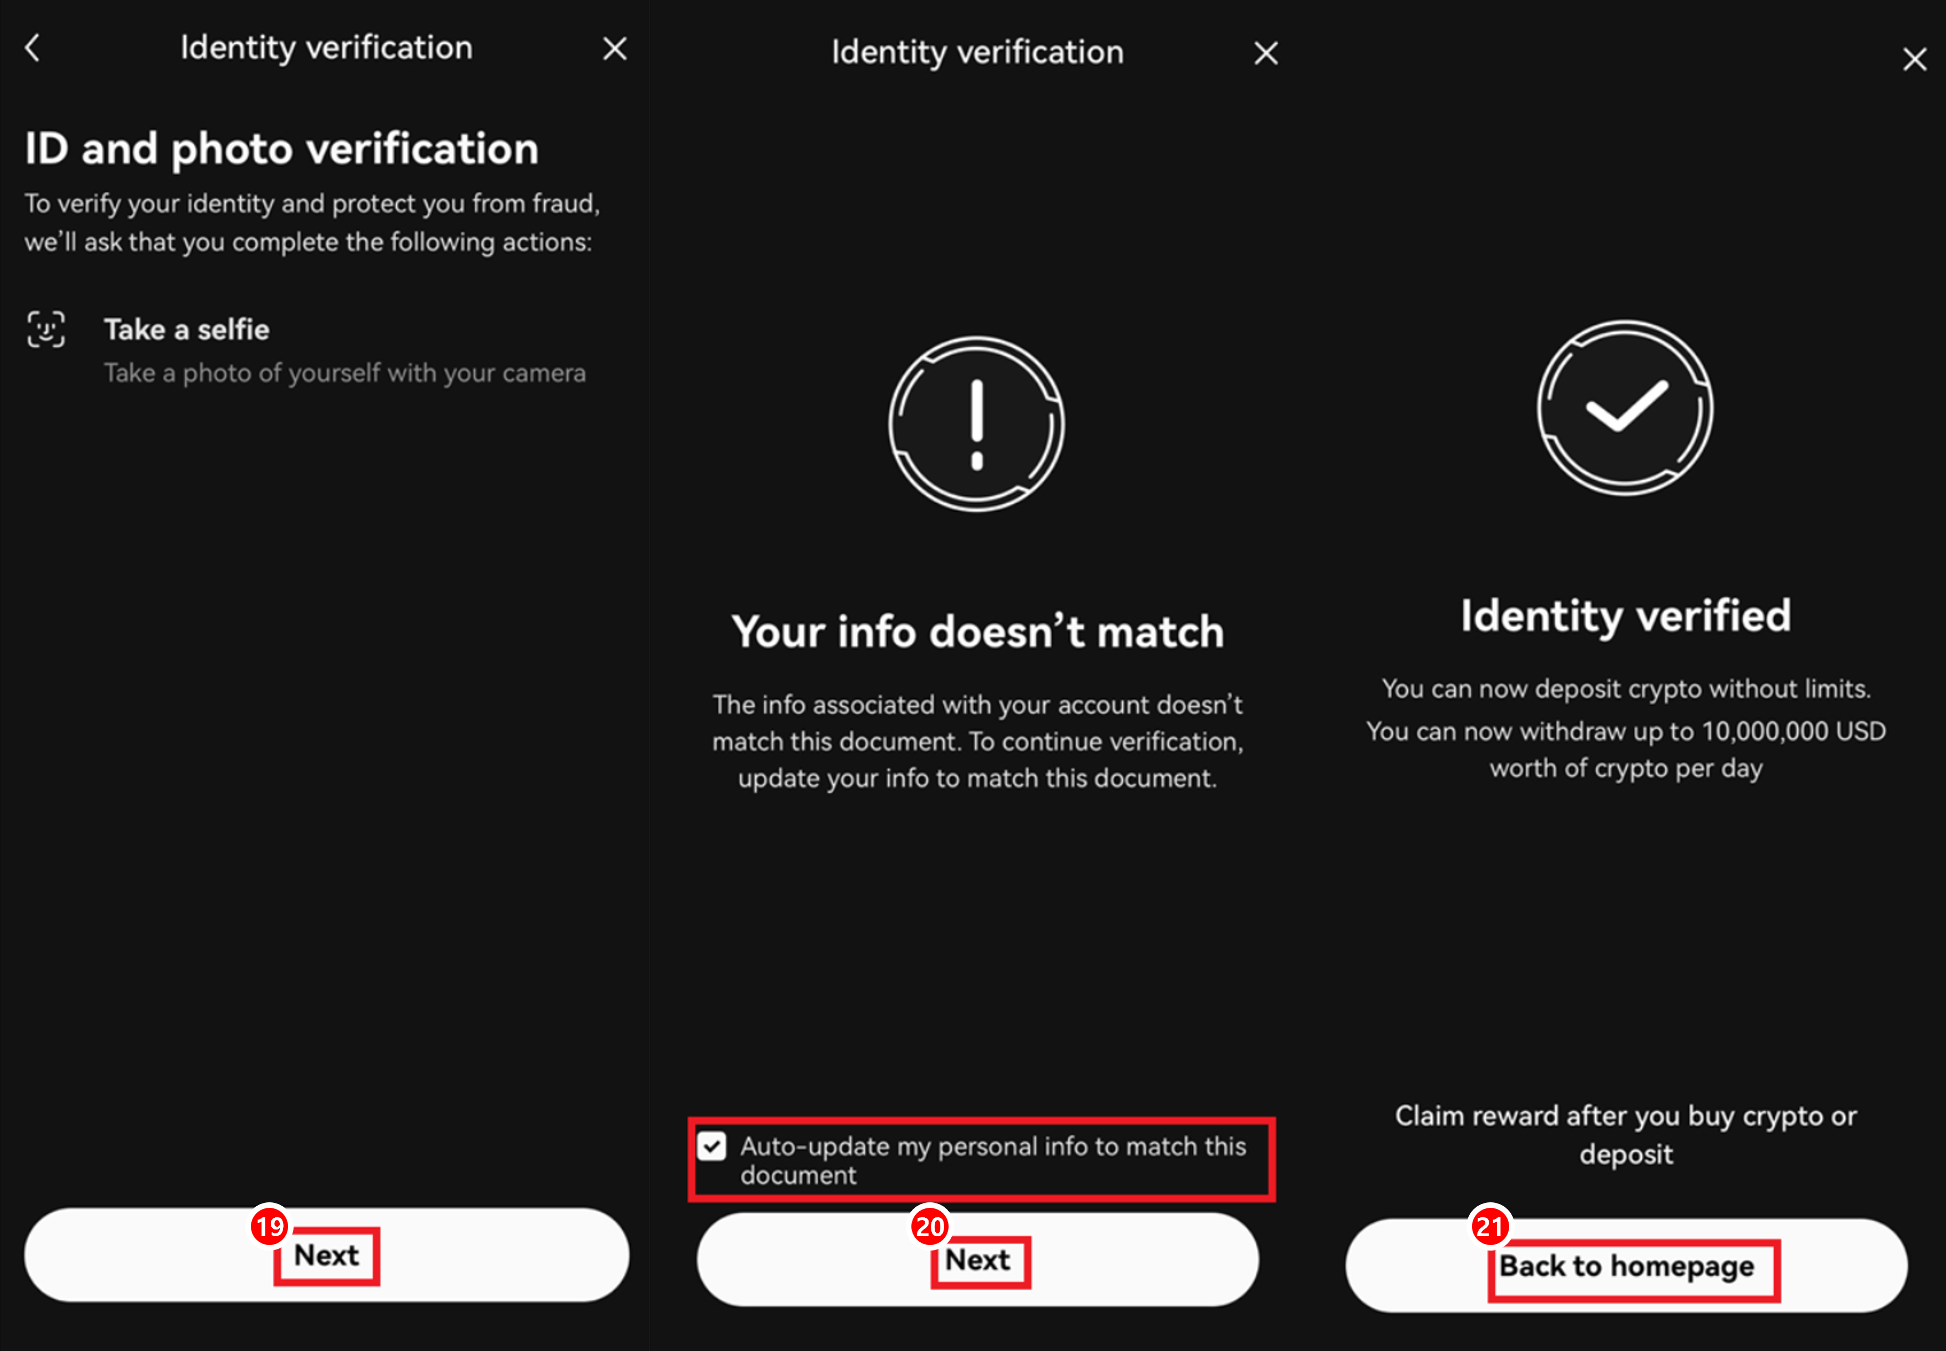Click the red step 19 badge
The width and height of the screenshot is (1946, 1351).
(x=270, y=1227)
